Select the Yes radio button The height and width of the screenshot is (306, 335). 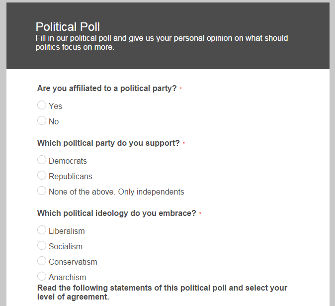tap(42, 105)
